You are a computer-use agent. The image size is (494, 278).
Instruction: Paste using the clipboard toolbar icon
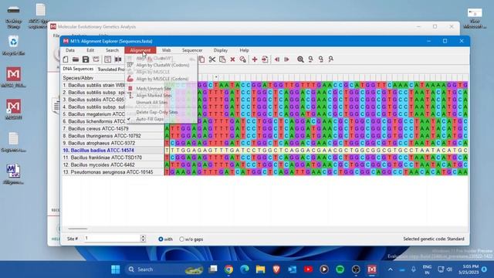pos(222,59)
